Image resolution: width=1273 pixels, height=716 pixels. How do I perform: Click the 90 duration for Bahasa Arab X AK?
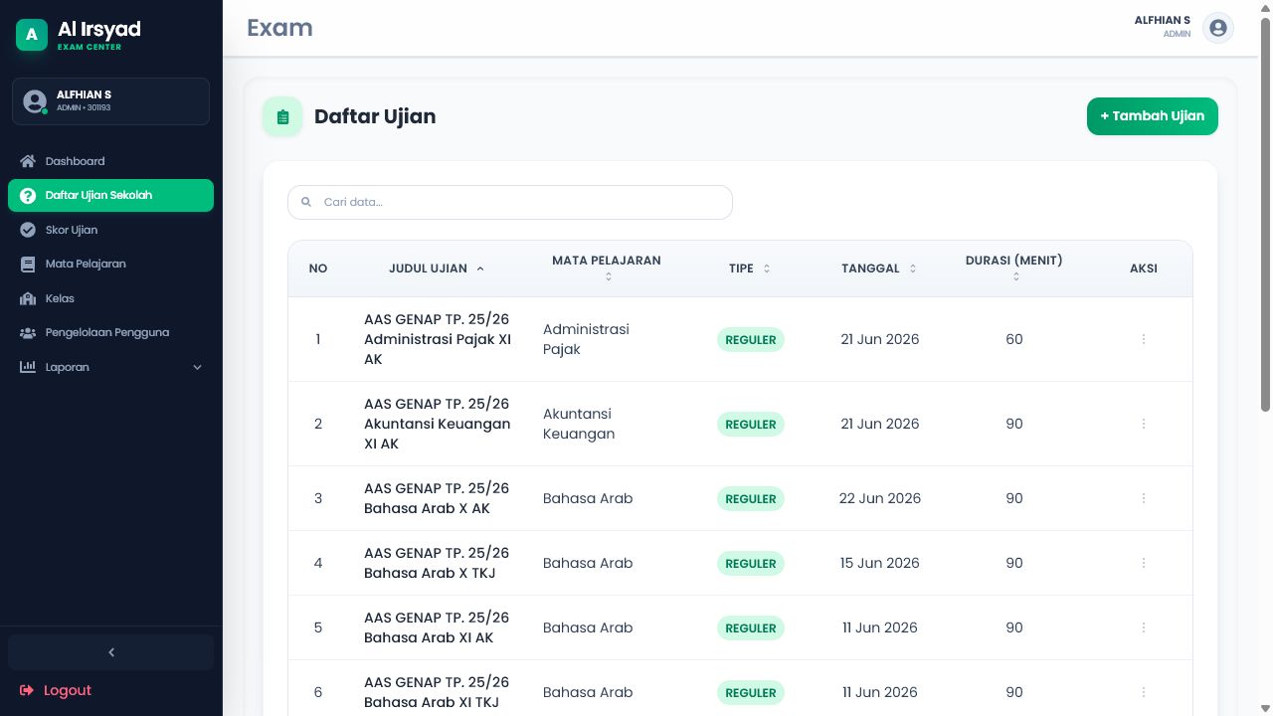1014,498
